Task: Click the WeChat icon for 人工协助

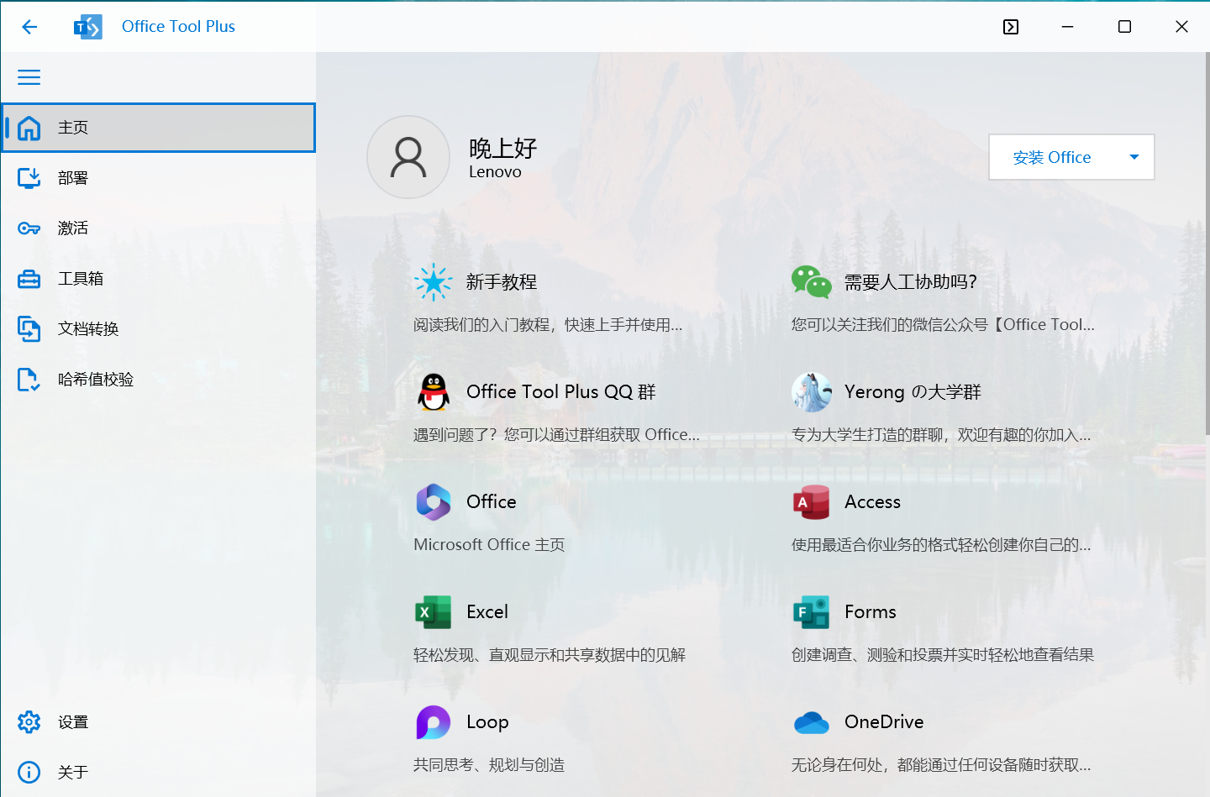Action: tap(812, 282)
